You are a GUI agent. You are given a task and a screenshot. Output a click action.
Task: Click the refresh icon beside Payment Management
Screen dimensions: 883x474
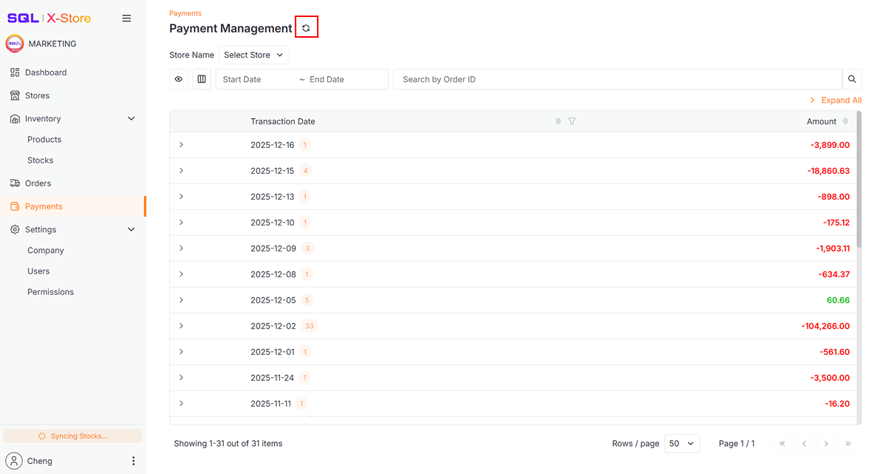(306, 28)
